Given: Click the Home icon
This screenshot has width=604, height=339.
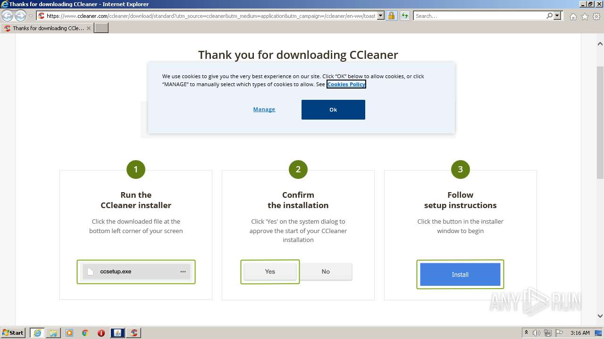Looking at the screenshot, I should [x=573, y=16].
